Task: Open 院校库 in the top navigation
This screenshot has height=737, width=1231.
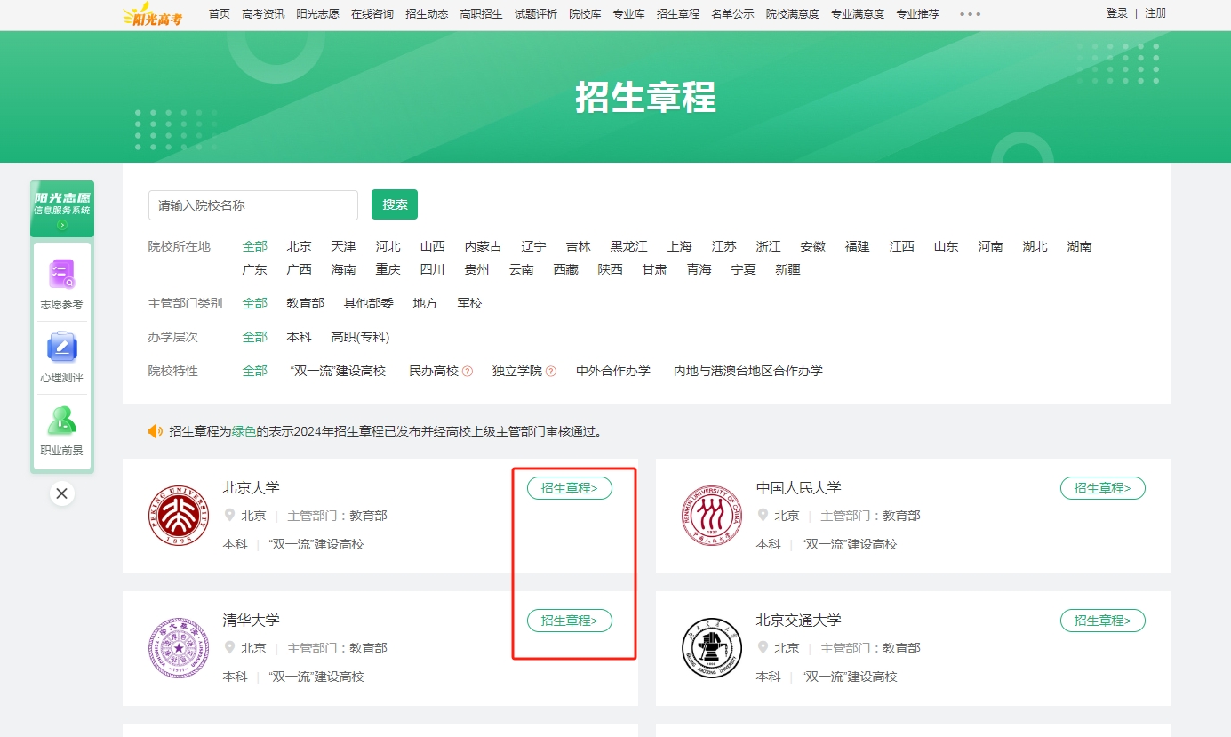Action: (585, 13)
